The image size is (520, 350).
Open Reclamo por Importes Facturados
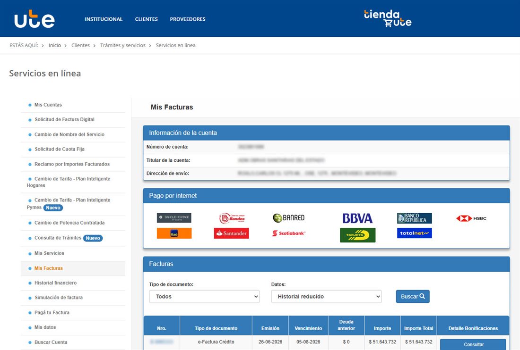point(72,164)
